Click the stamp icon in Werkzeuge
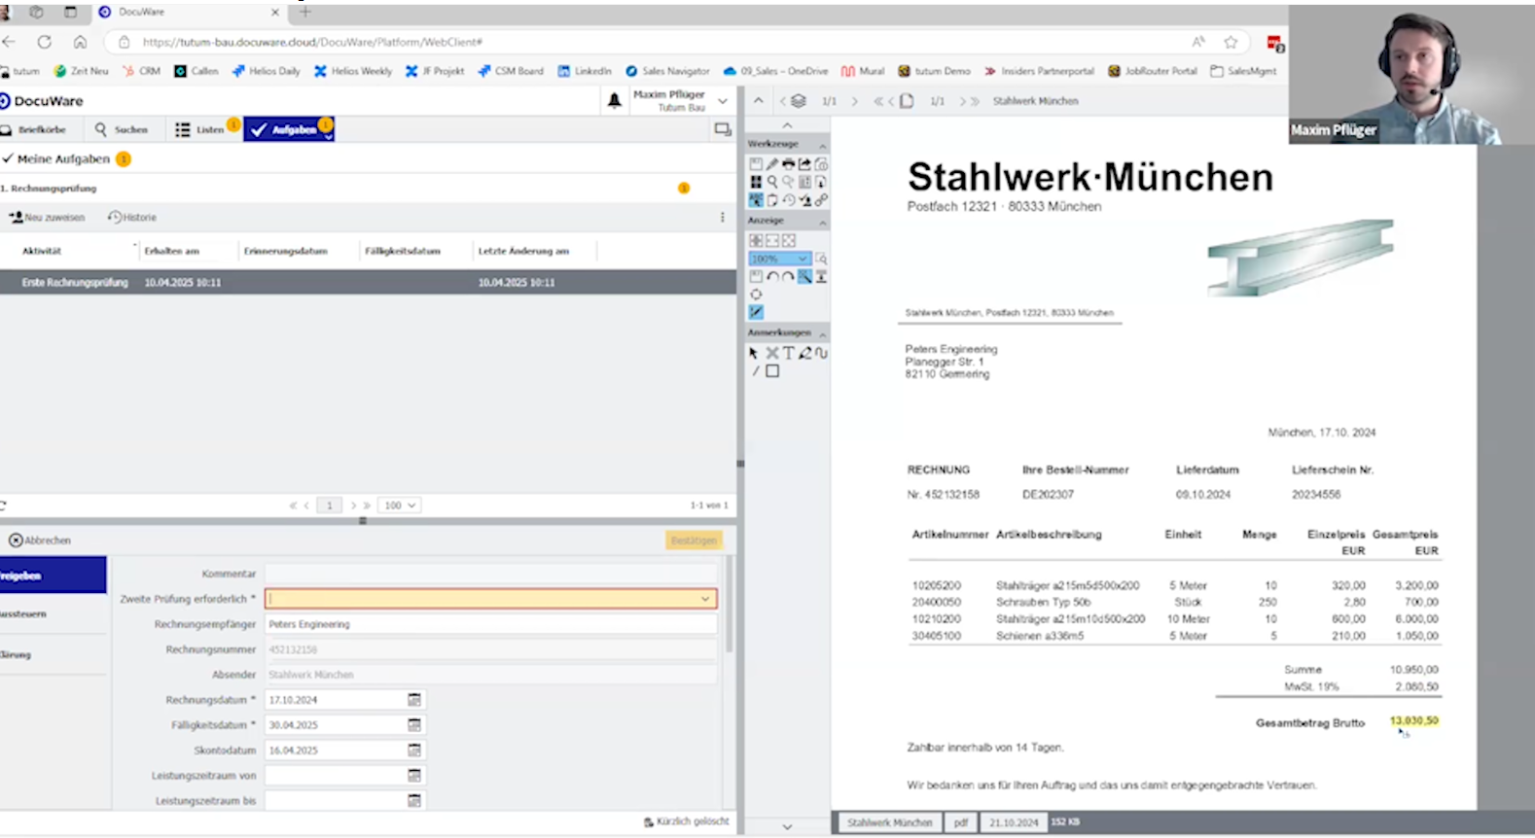Image resolution: width=1535 pixels, height=838 pixels. pyautogui.click(x=804, y=199)
